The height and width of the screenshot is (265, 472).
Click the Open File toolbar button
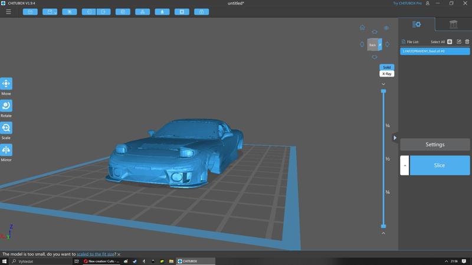[30, 12]
